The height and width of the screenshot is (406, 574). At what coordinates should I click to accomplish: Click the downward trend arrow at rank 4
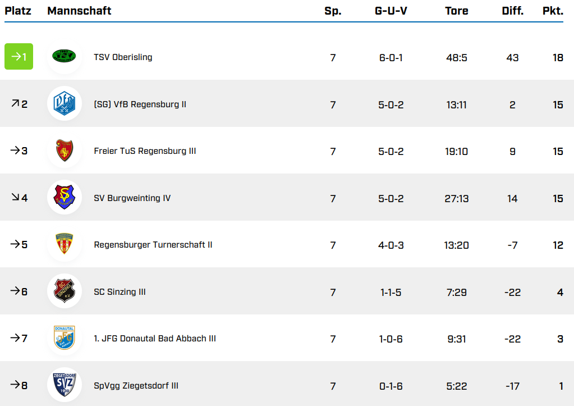tap(15, 198)
